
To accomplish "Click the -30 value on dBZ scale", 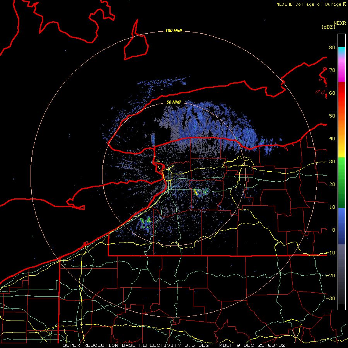I will point(331,298).
